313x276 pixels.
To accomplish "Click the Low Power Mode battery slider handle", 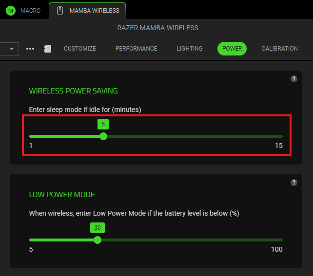I will 98,240.
